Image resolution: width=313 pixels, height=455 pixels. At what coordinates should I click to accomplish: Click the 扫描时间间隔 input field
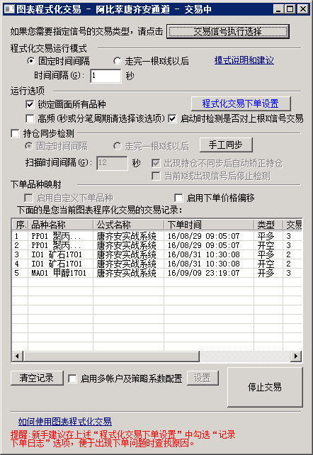tap(112, 163)
